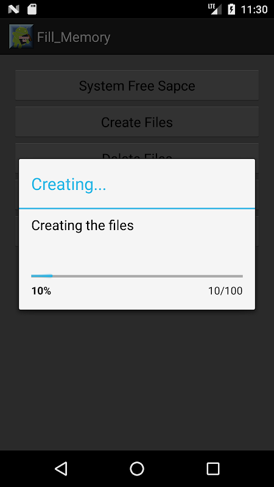Click the Fill_Memory title text
This screenshot has width=274, height=487.
click(x=74, y=37)
